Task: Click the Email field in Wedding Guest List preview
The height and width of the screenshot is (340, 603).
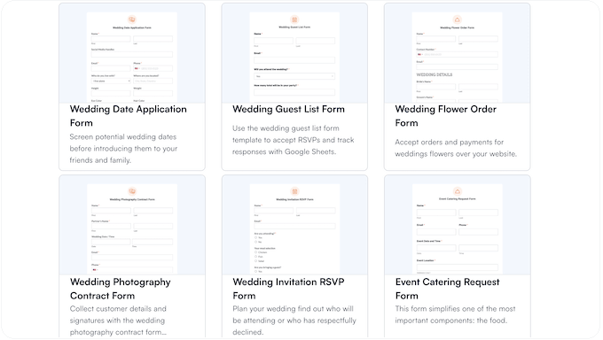Action: pos(294,60)
